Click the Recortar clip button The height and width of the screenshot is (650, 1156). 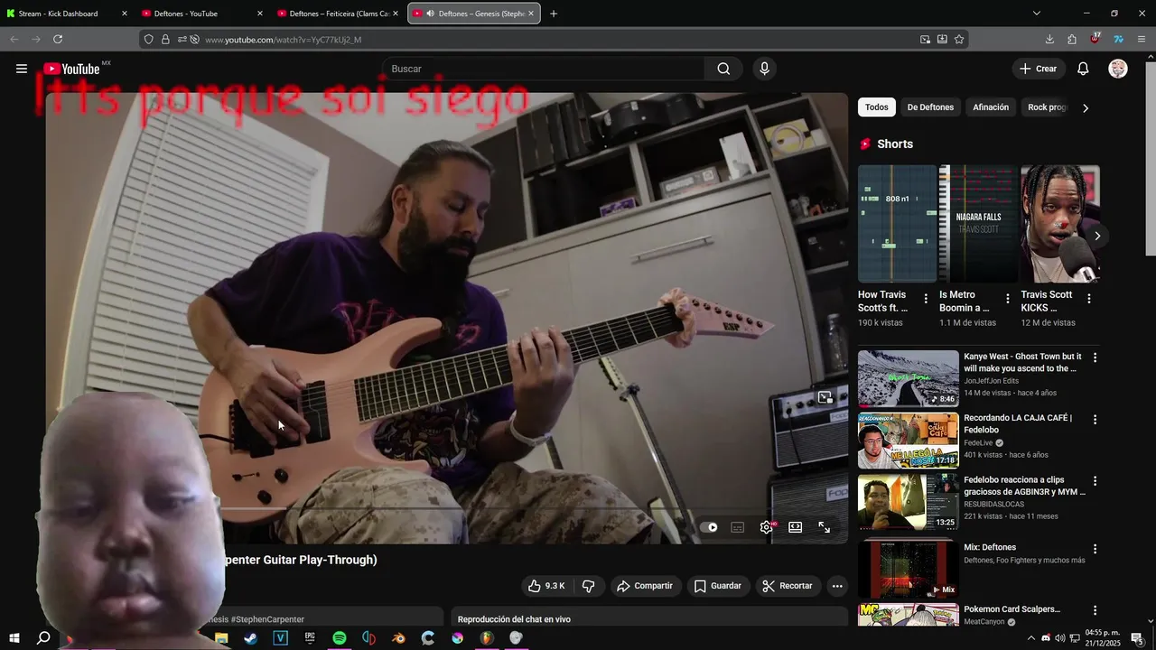pos(788,586)
